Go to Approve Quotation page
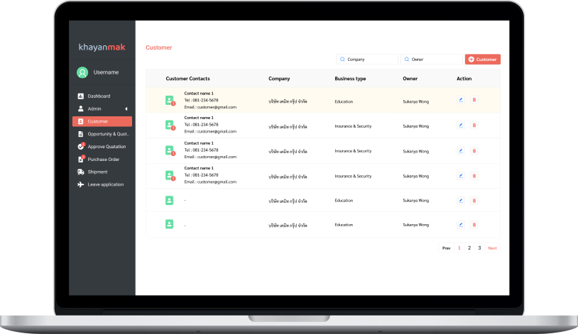 tap(107, 147)
